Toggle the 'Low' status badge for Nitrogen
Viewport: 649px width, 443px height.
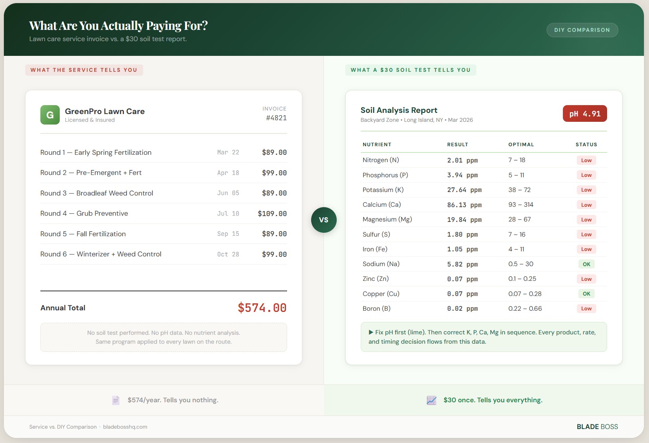tap(586, 160)
